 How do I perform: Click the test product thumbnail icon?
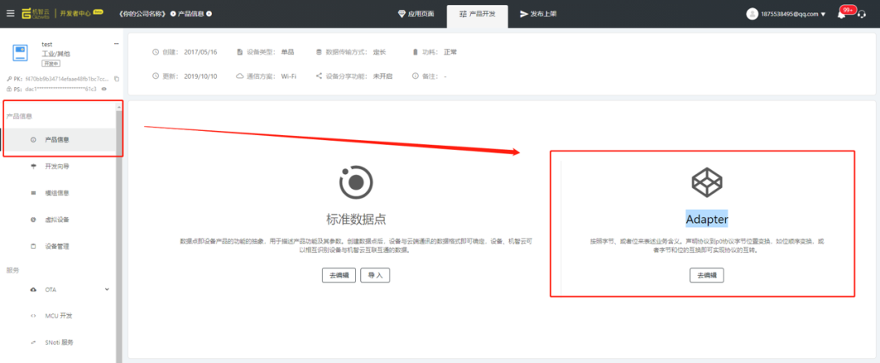(20, 53)
